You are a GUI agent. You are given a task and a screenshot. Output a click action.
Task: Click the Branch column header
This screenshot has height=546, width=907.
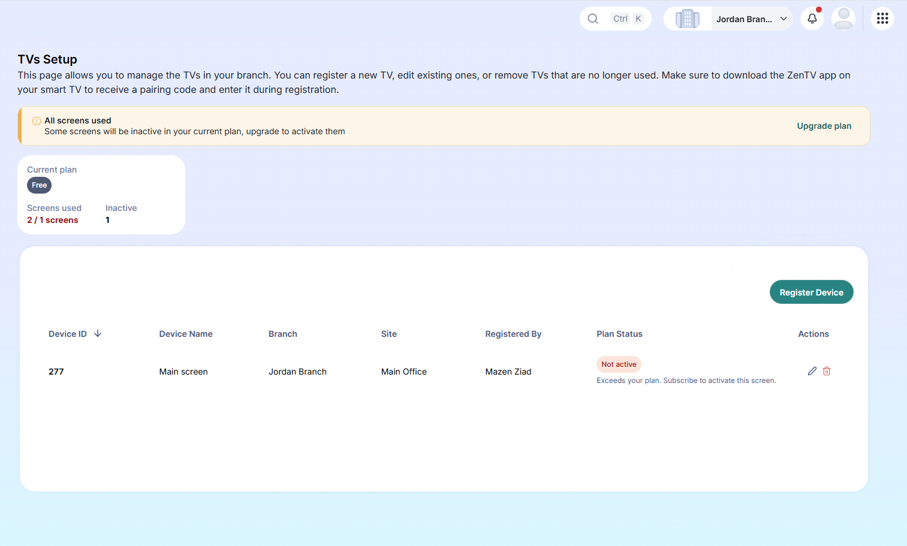[x=283, y=334]
